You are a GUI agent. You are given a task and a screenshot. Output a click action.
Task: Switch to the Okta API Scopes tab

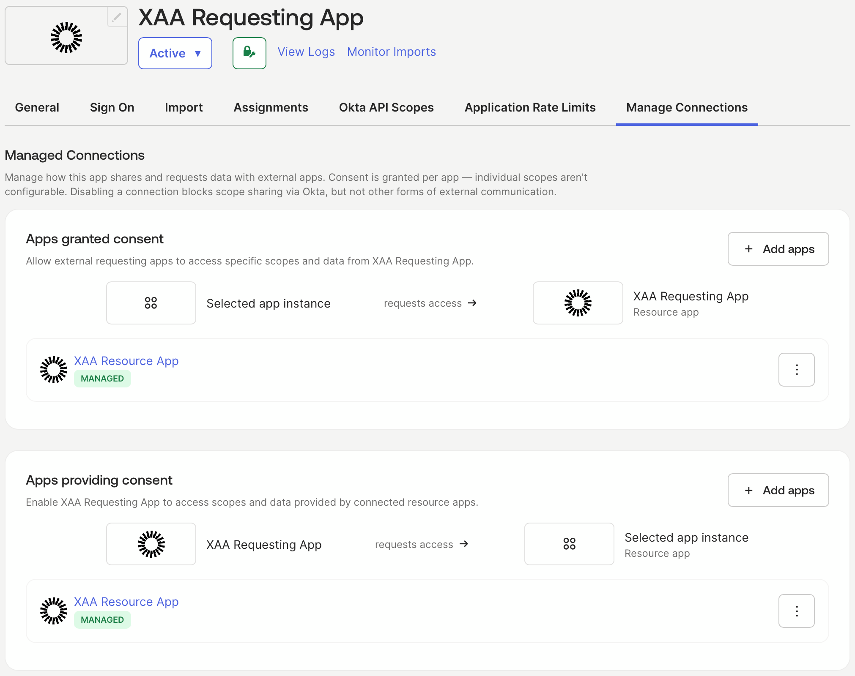click(386, 107)
